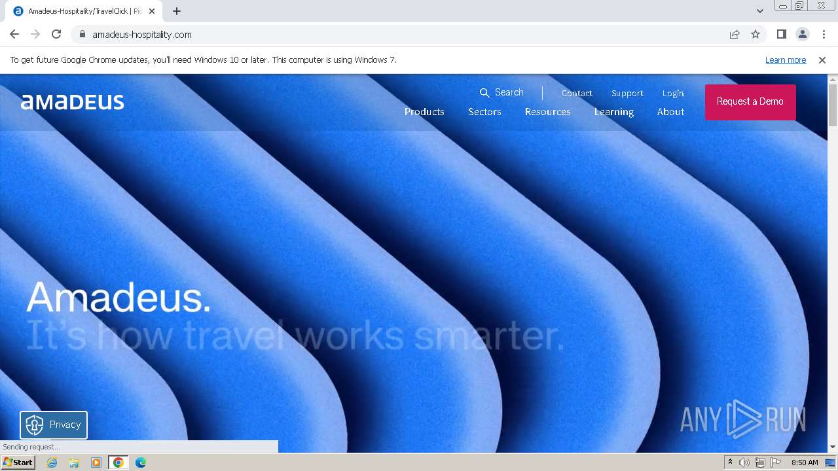Open a new browser tab
The image size is (838, 471).
point(177,11)
